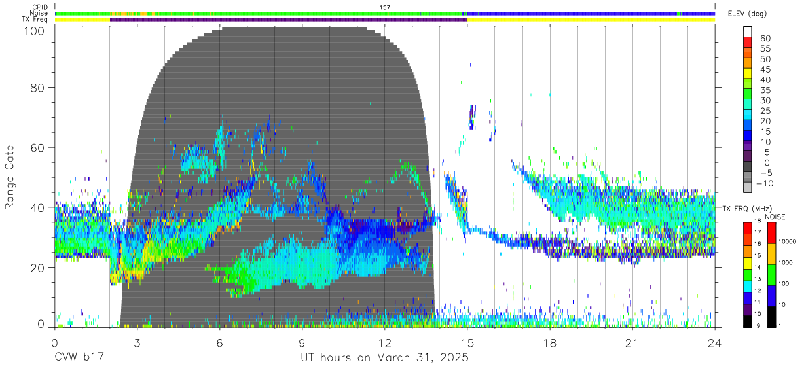Click the Noise label at top left
The image size is (804, 371).
tap(40, 13)
